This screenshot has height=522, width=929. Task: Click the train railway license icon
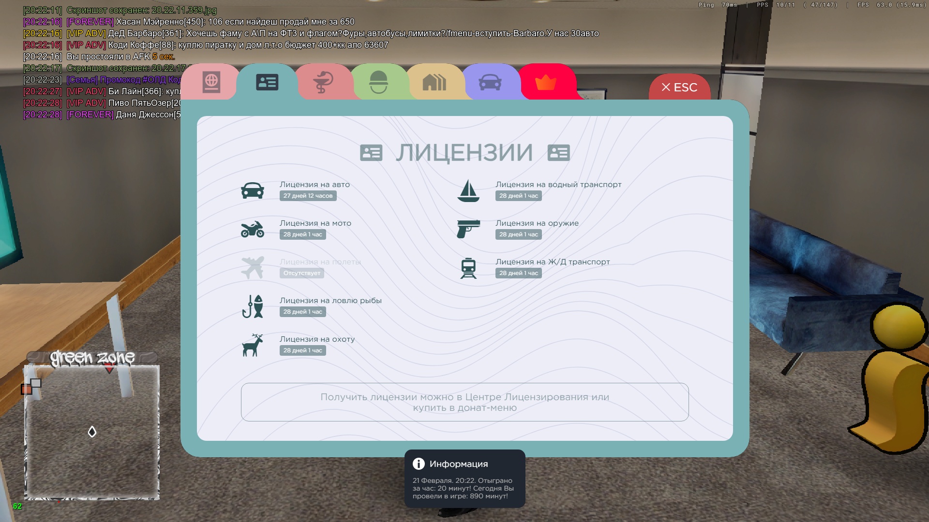[x=468, y=268]
